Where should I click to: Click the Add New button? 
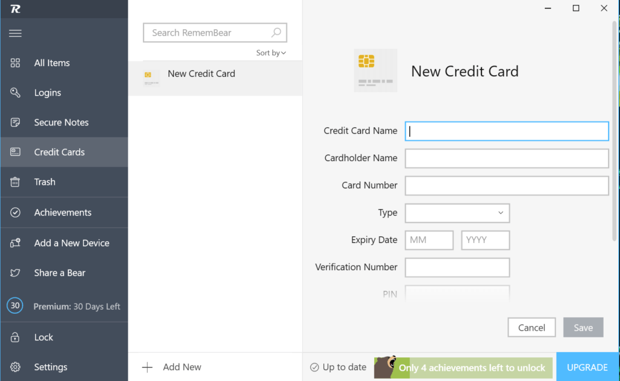pyautogui.click(x=171, y=367)
